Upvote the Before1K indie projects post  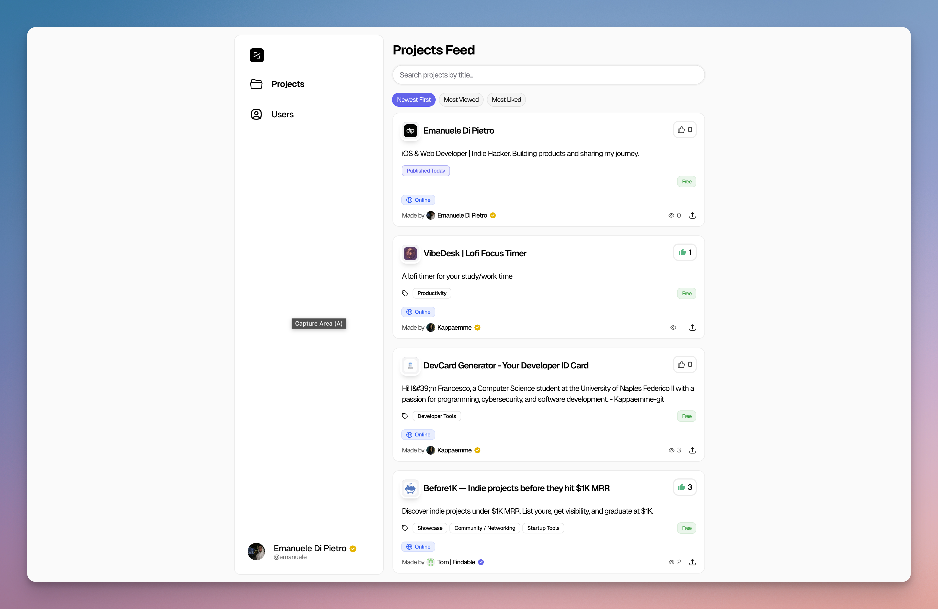pos(685,487)
